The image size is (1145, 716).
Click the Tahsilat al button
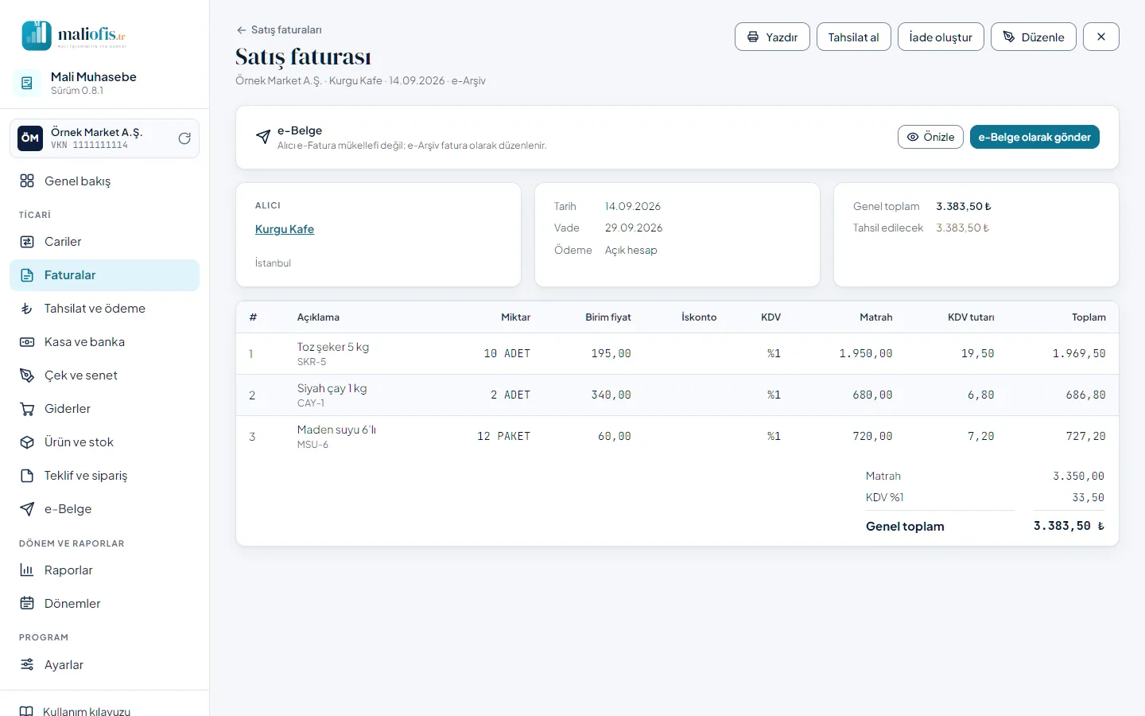pos(854,37)
